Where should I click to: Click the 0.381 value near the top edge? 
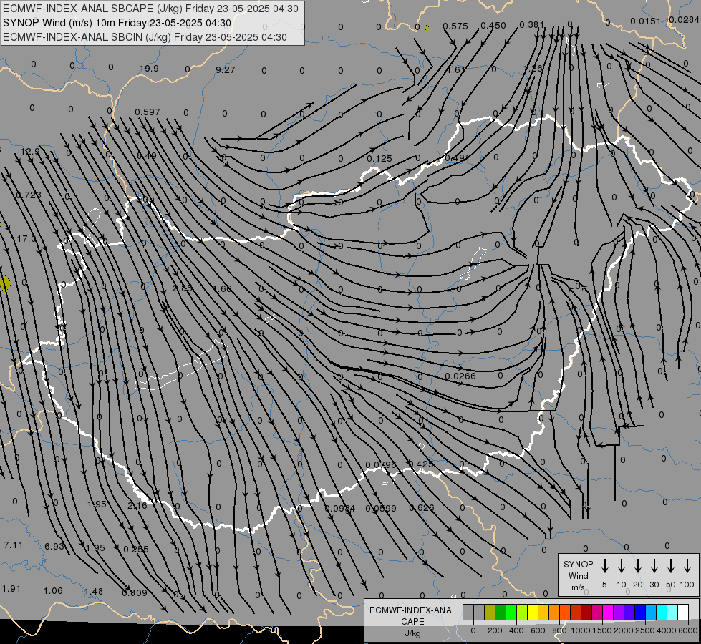(x=531, y=24)
